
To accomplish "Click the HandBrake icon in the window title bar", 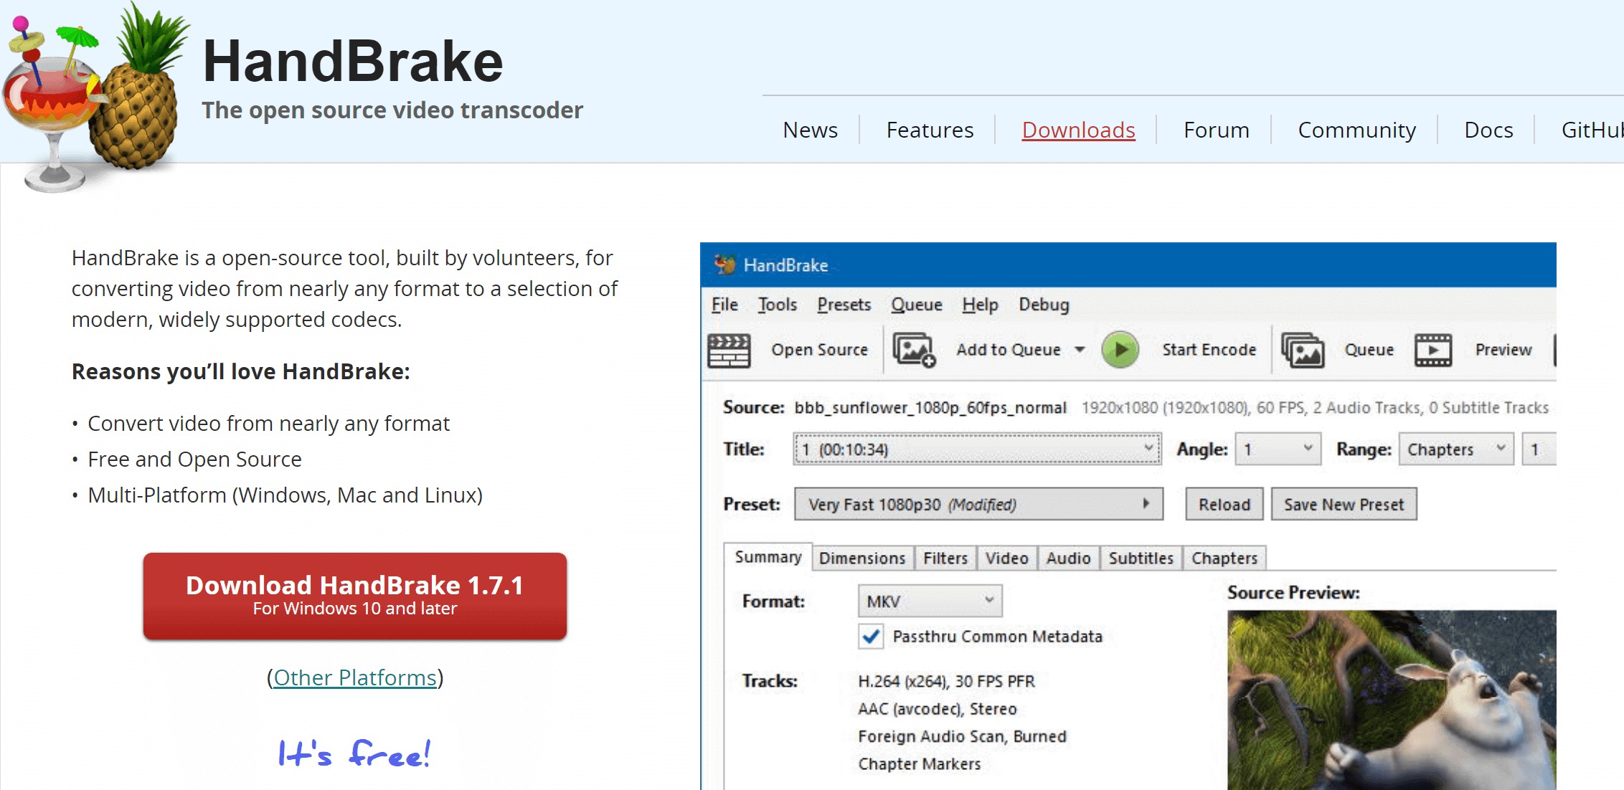I will (x=724, y=265).
